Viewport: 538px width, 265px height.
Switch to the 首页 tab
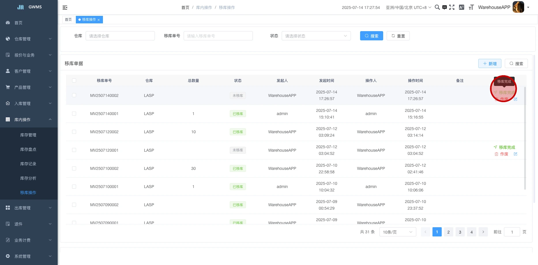(x=68, y=20)
